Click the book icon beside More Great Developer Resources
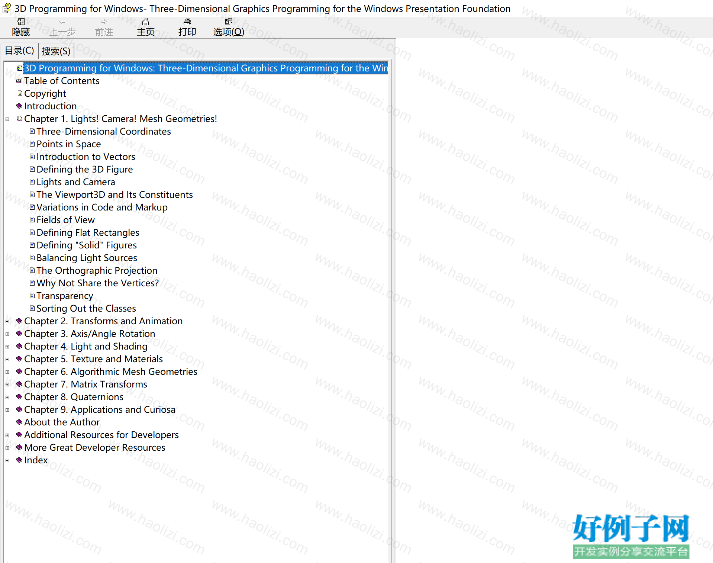Viewport: 713px width, 563px height. [20, 447]
